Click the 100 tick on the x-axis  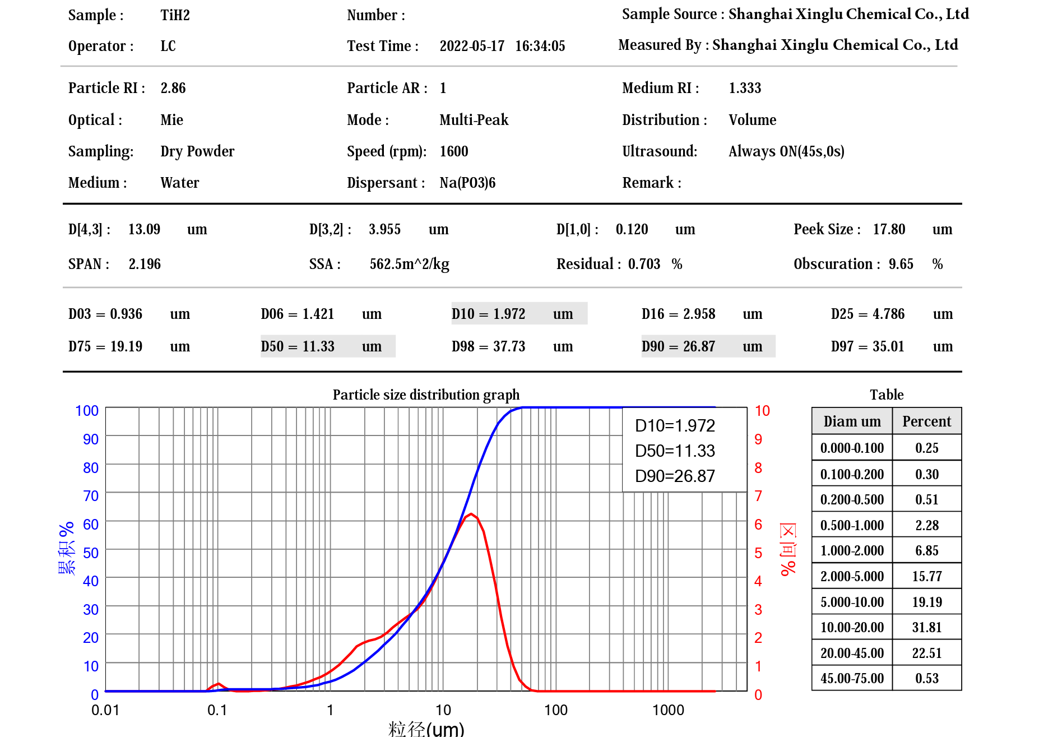(555, 710)
